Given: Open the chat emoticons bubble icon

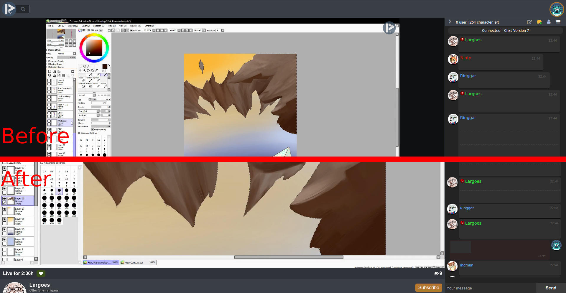Looking at the screenshot, I should [539, 22].
